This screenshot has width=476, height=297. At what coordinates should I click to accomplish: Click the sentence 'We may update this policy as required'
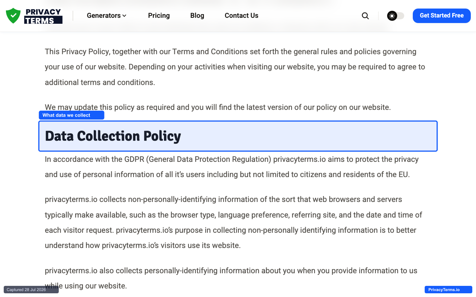[218, 107]
